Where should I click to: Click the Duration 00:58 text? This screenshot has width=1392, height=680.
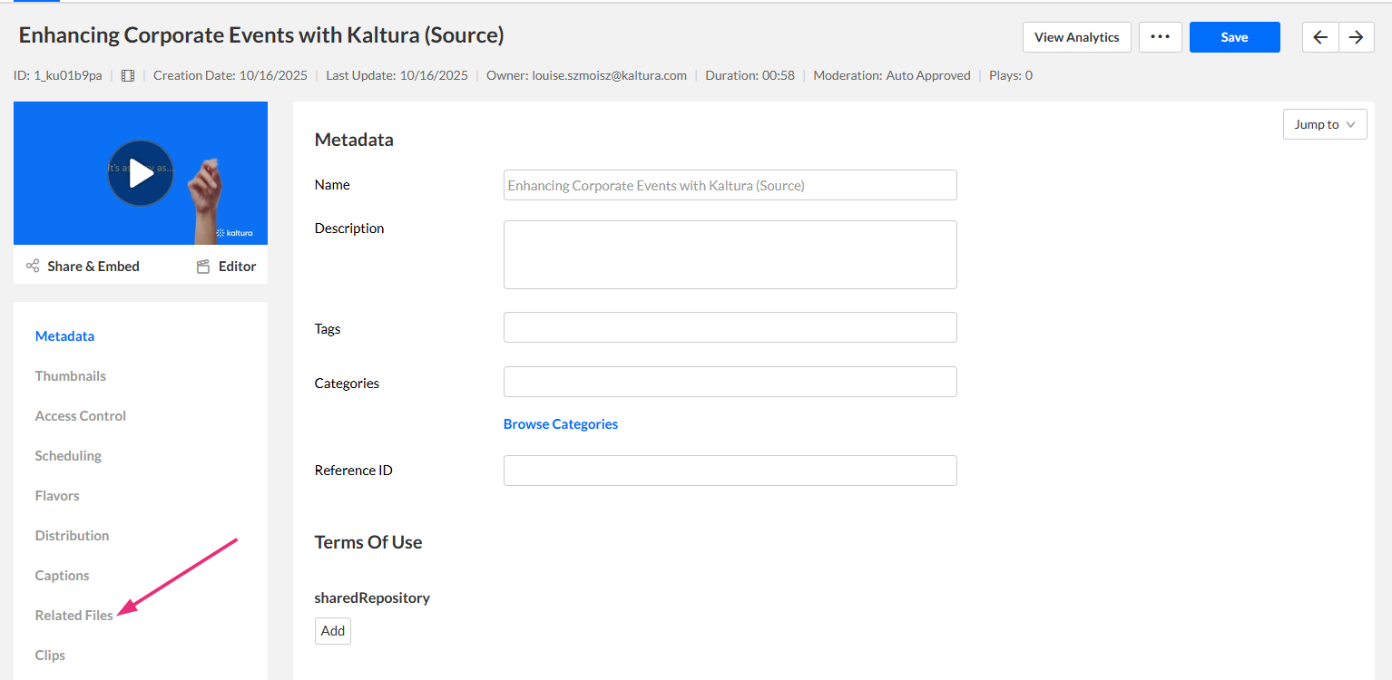(750, 76)
